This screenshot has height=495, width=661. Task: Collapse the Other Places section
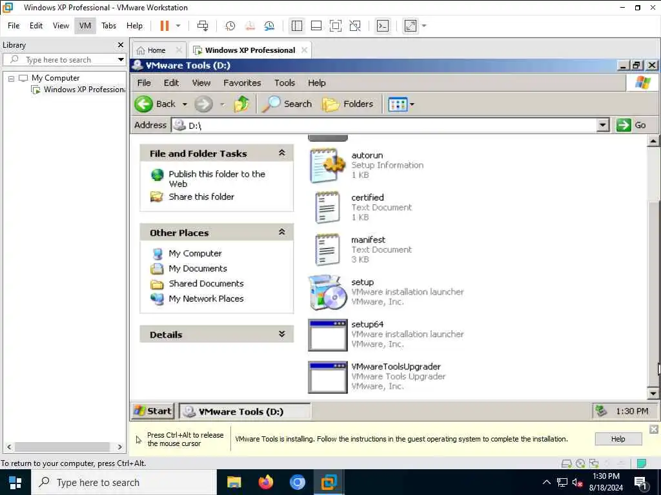281,232
